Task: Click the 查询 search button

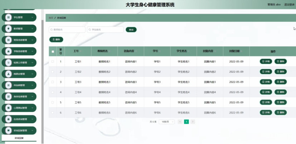Action: (x=131, y=30)
